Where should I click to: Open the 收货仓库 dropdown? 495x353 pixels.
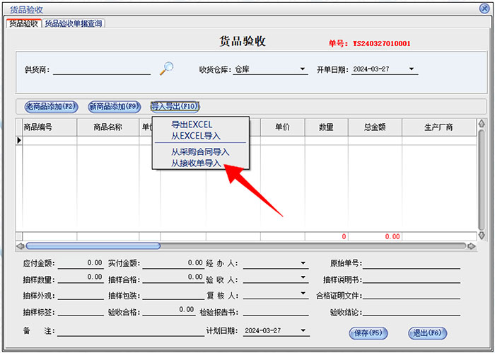tap(302, 70)
